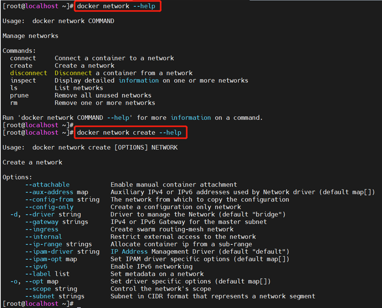Click the '--config-from string' option
The image size is (382, 308).
click(x=62, y=199)
